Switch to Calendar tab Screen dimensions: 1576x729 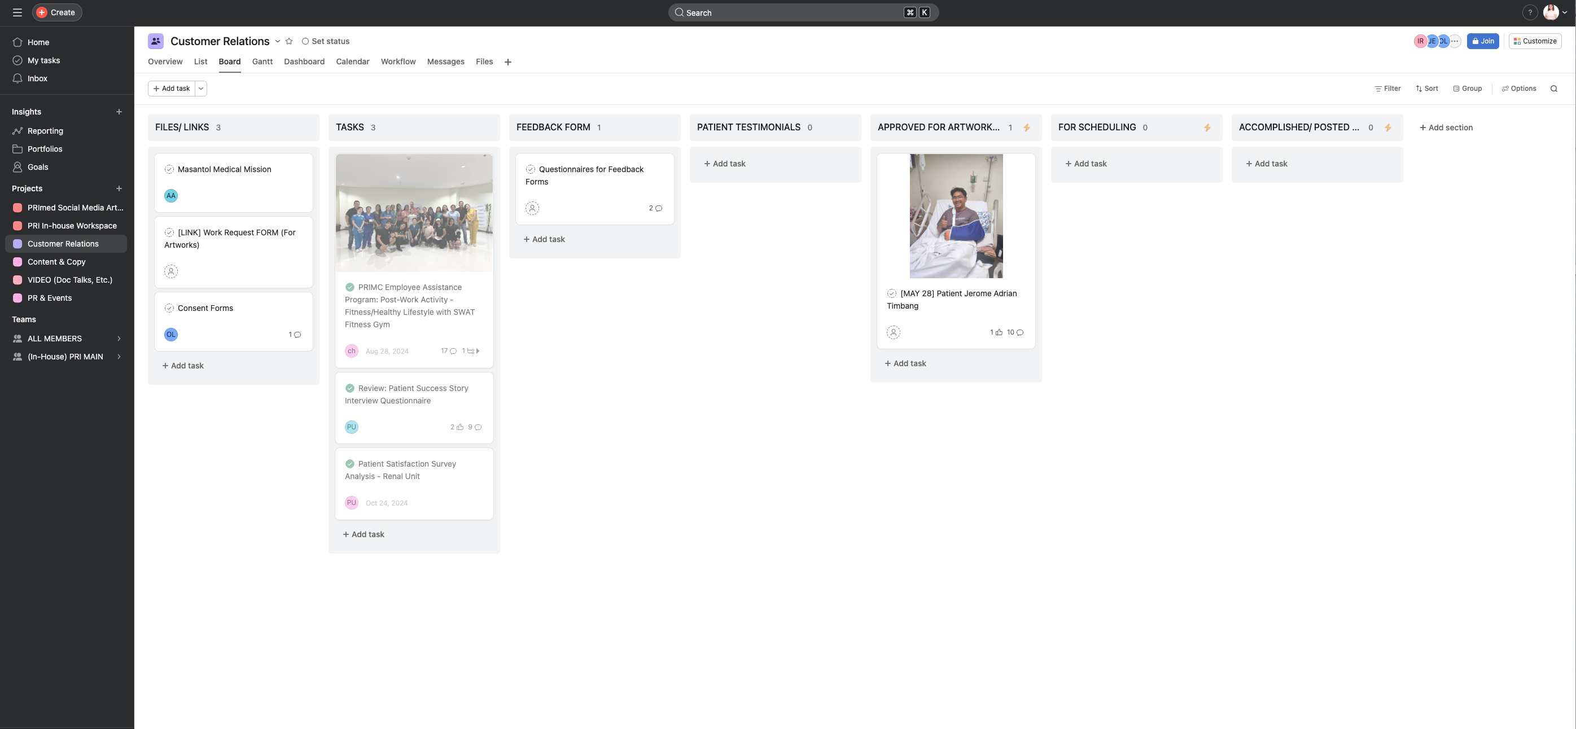352,62
